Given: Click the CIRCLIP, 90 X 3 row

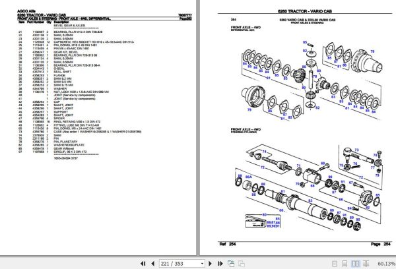Looking at the screenshot, I should [x=52, y=152].
